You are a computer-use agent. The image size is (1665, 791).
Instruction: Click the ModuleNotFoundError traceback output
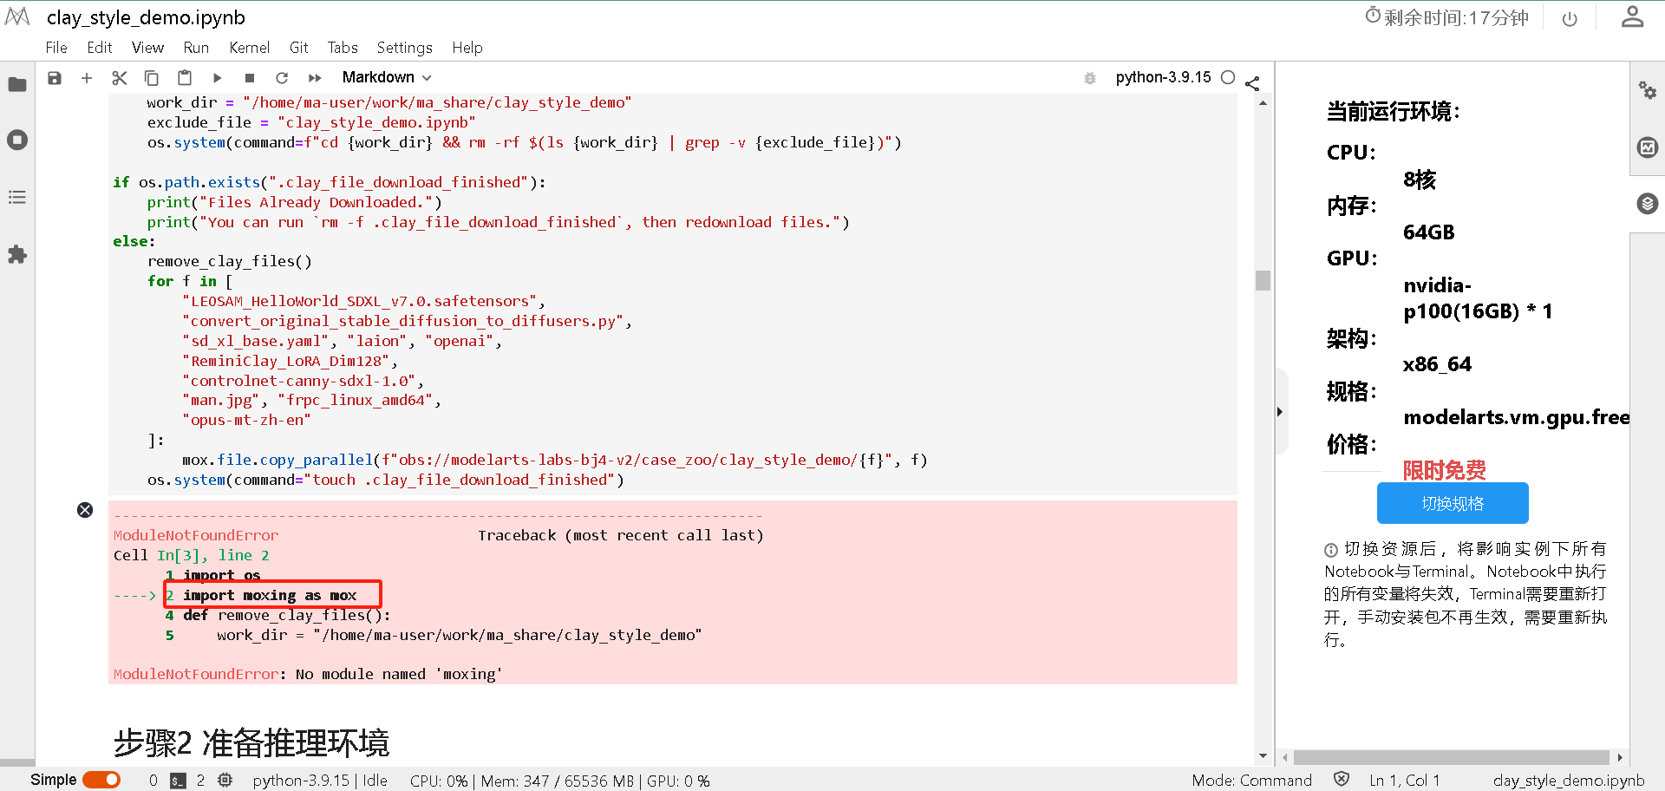click(673, 592)
